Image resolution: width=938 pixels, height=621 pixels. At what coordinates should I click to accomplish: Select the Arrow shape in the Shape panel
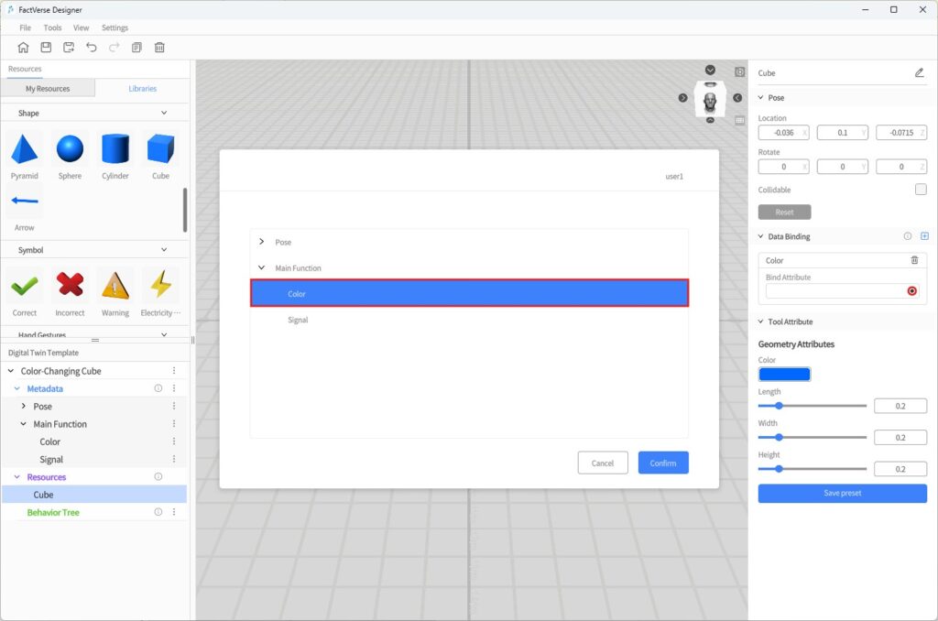[24, 202]
